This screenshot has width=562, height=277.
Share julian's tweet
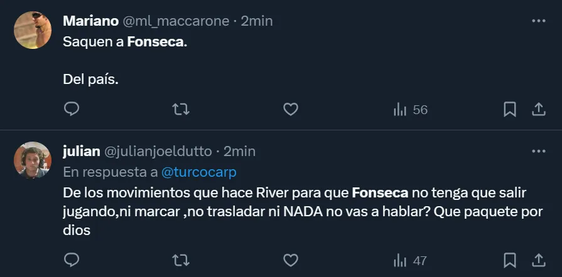click(x=538, y=259)
